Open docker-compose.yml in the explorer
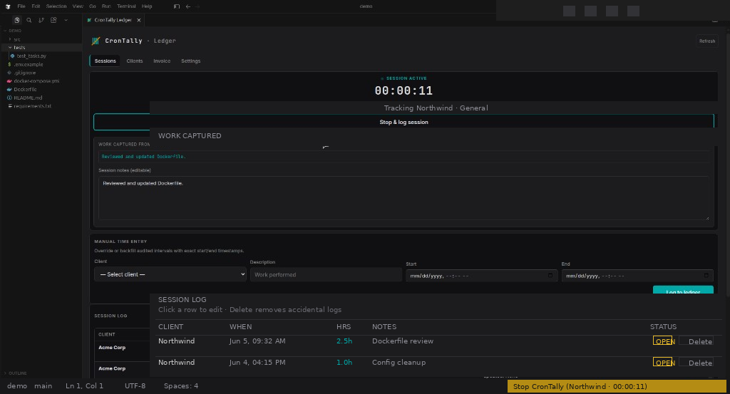This screenshot has width=730, height=394. point(36,81)
